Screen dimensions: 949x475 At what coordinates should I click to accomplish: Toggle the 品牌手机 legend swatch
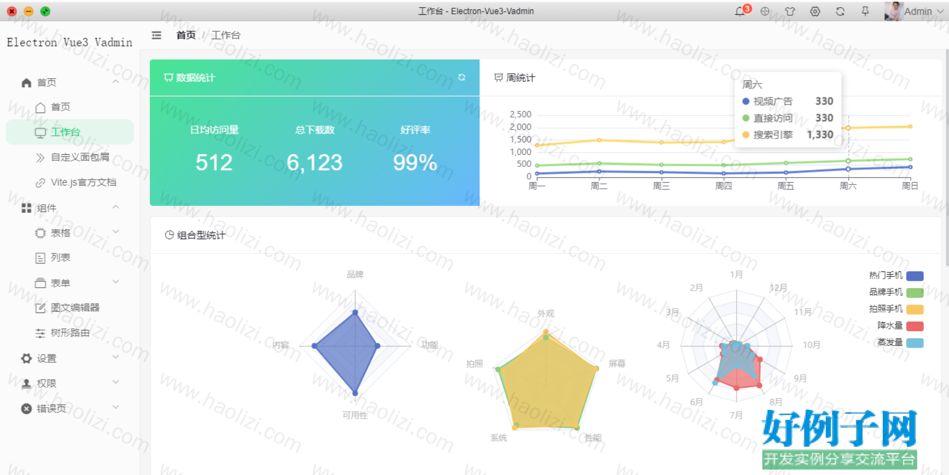pyautogui.click(x=915, y=293)
